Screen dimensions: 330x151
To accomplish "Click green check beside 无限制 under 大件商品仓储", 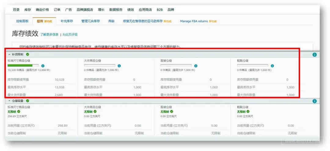I will pyautogui.click(x=95, y=111).
